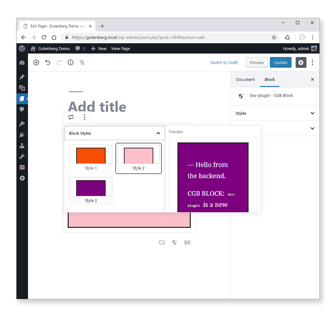Image resolution: width=336 pixels, height=317 pixels.
Task: Open the block inserter with the plus icon
Action: [x=36, y=62]
